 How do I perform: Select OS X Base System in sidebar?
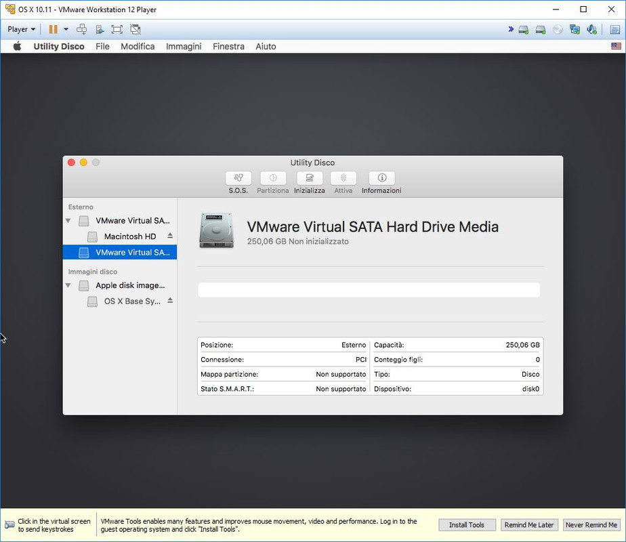(120, 301)
